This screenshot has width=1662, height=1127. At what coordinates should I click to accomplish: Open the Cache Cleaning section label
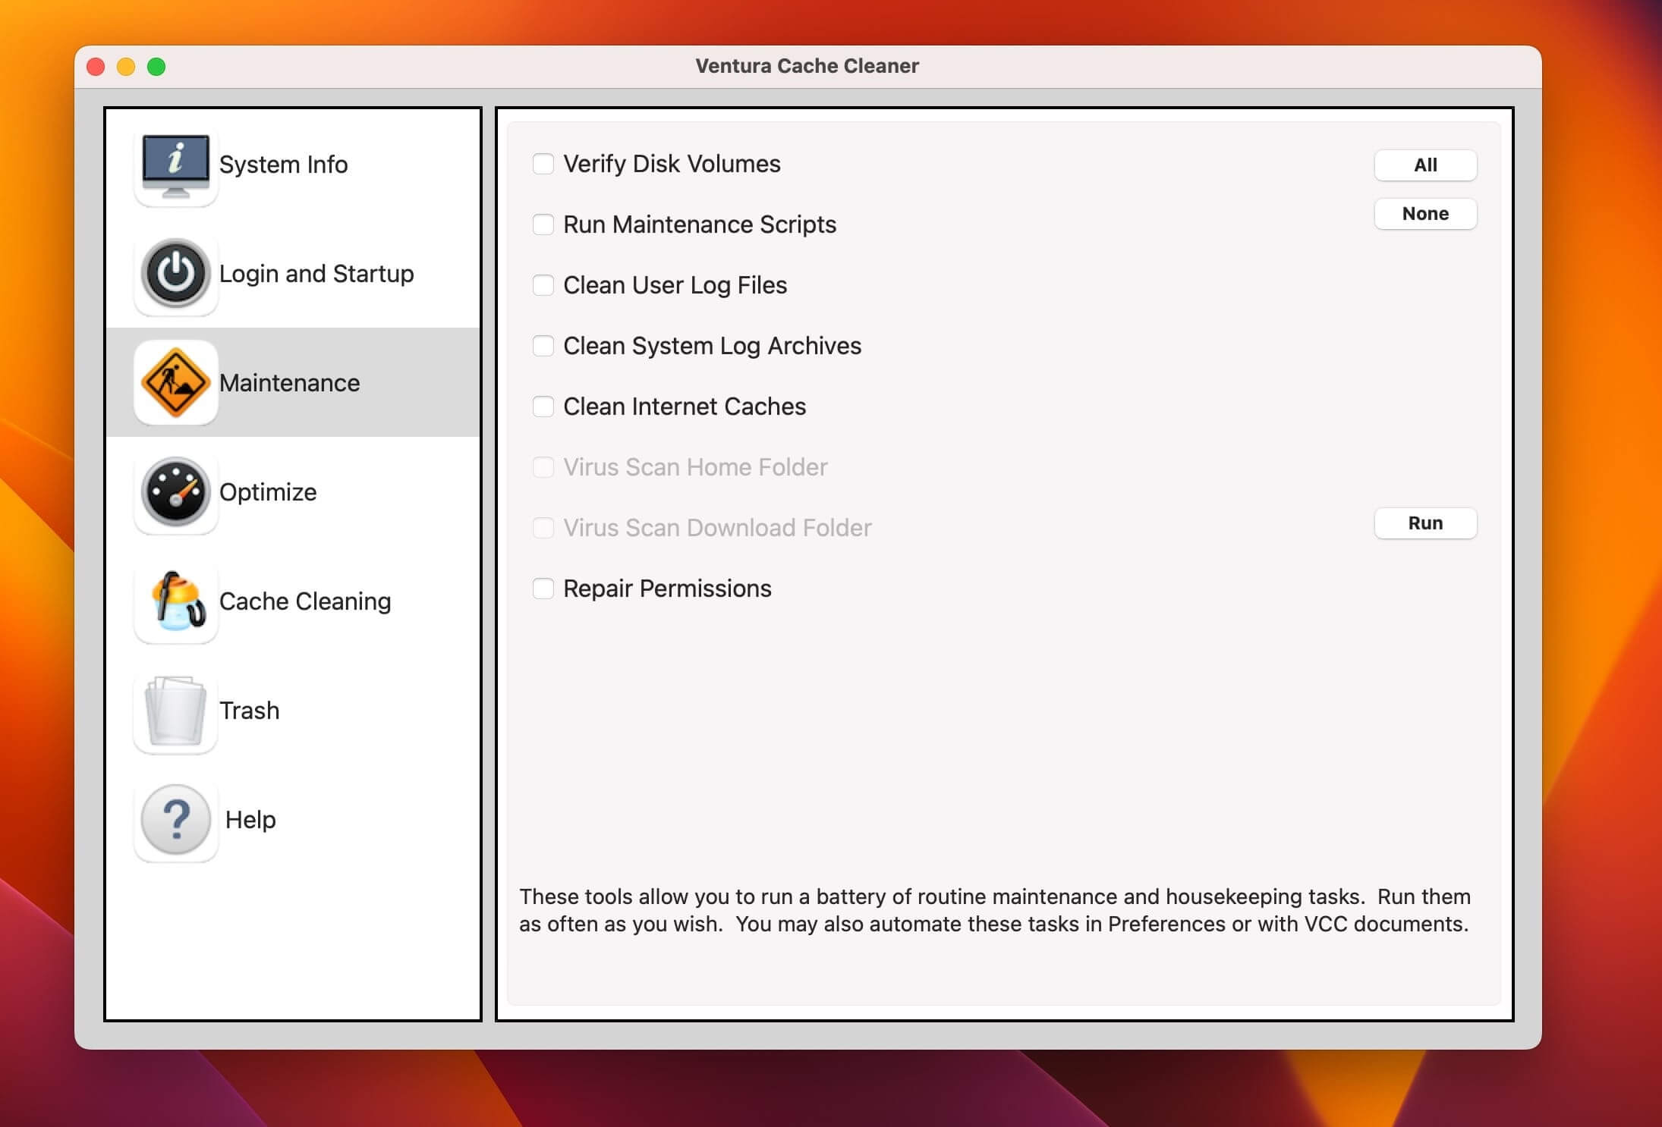(x=305, y=601)
